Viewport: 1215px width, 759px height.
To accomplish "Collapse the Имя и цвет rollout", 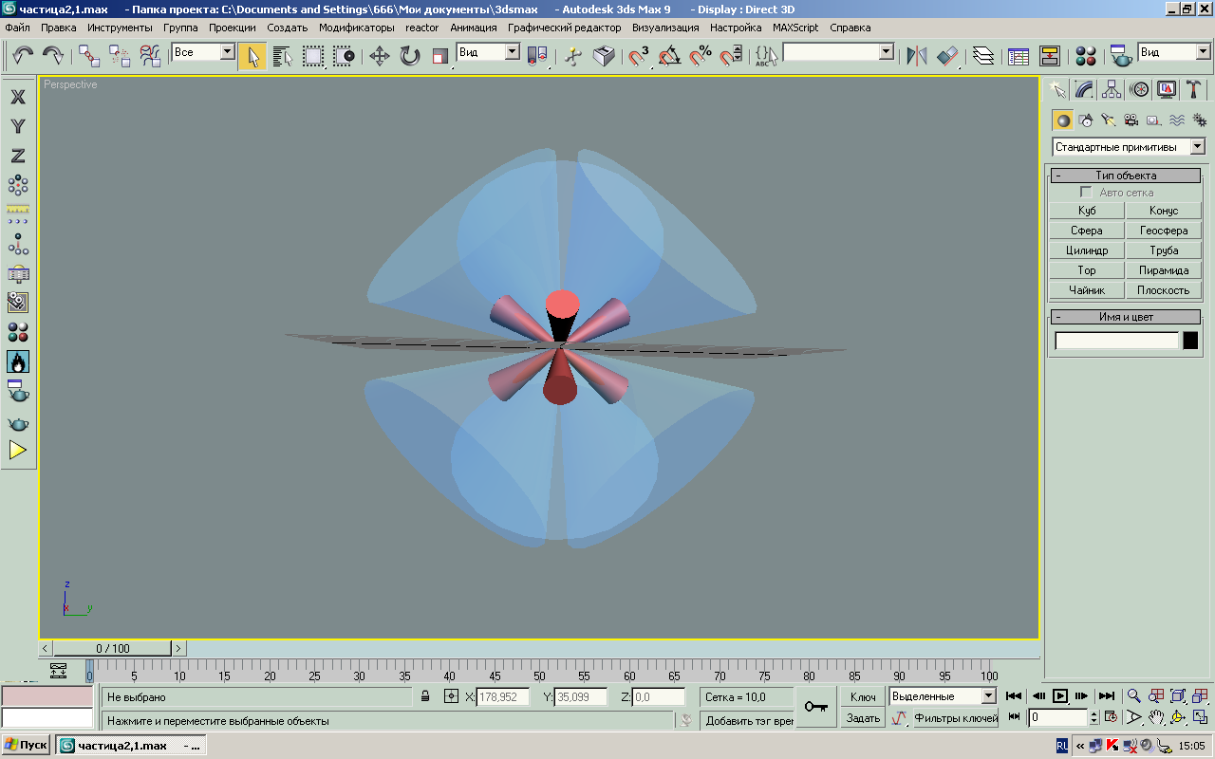I will [x=1125, y=317].
